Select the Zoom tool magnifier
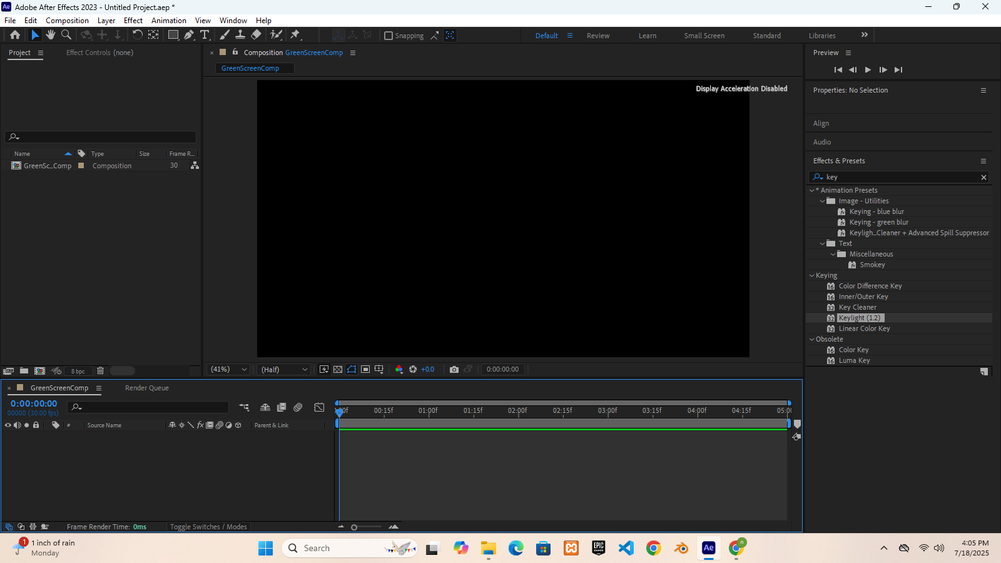This screenshot has height=563, width=1001. click(66, 35)
